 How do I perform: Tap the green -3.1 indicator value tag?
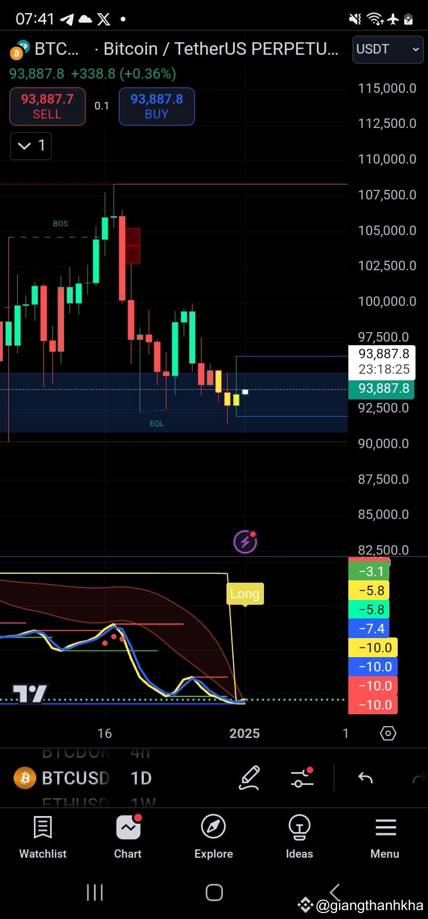pyautogui.click(x=369, y=571)
